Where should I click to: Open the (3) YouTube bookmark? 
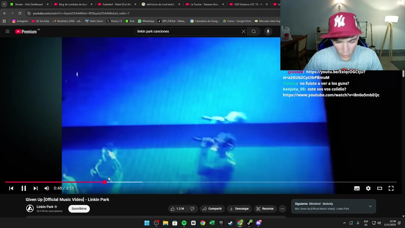(40, 21)
